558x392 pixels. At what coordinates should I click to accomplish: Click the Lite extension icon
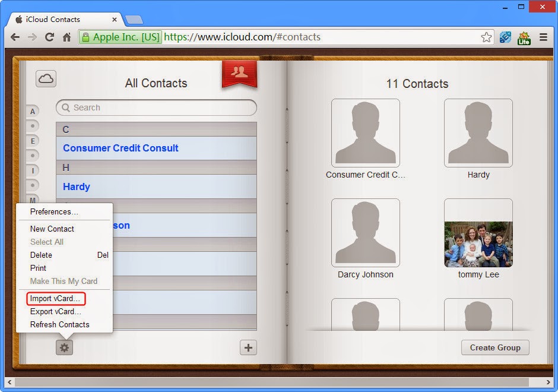coord(524,38)
